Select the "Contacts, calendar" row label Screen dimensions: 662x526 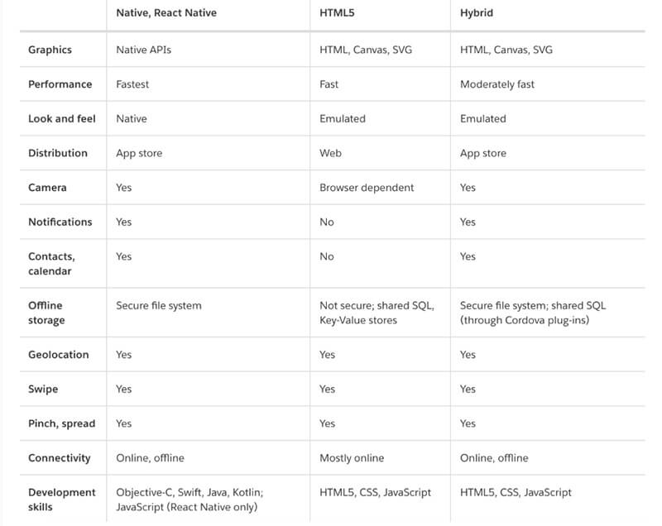click(x=51, y=264)
